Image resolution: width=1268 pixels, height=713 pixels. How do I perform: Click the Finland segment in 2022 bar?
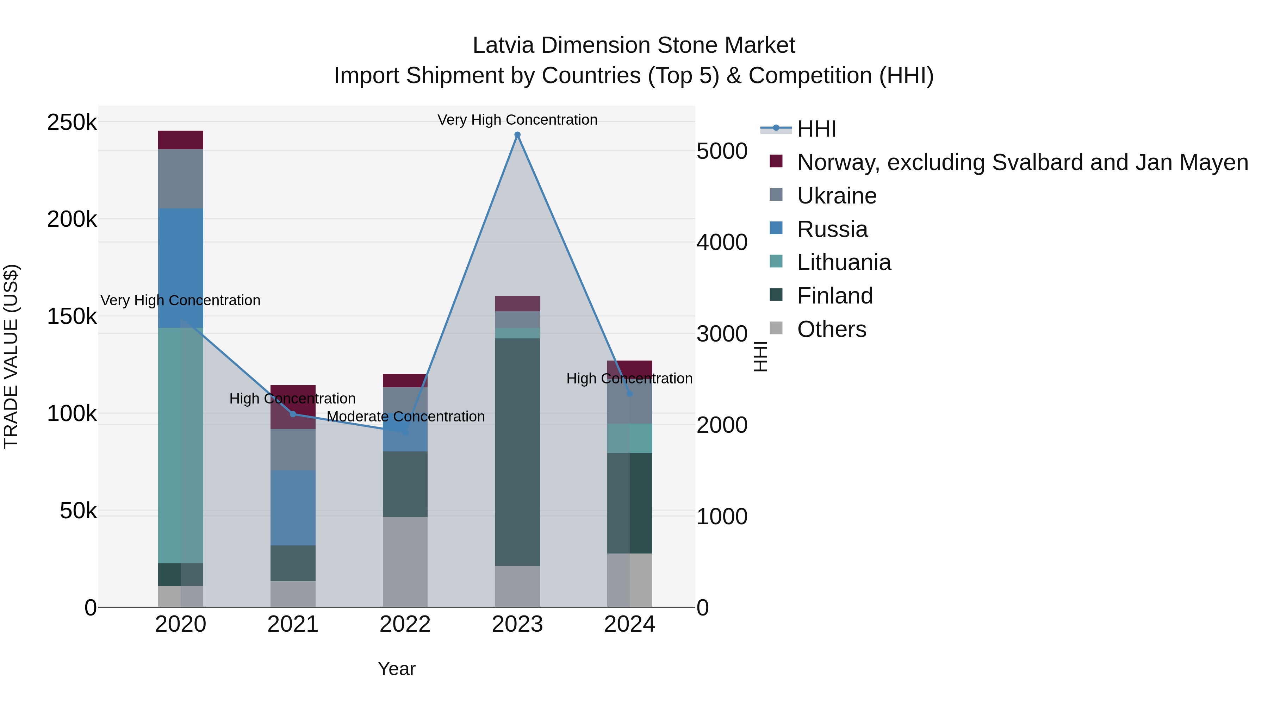coord(405,484)
